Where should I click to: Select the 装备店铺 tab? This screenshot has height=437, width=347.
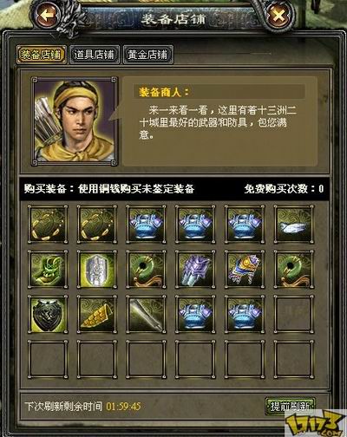(41, 55)
